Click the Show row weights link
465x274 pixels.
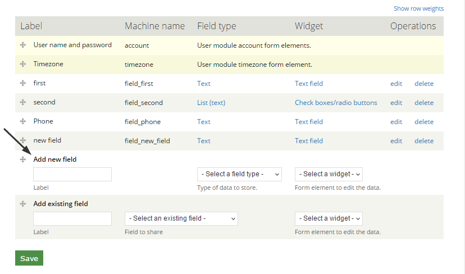click(418, 8)
